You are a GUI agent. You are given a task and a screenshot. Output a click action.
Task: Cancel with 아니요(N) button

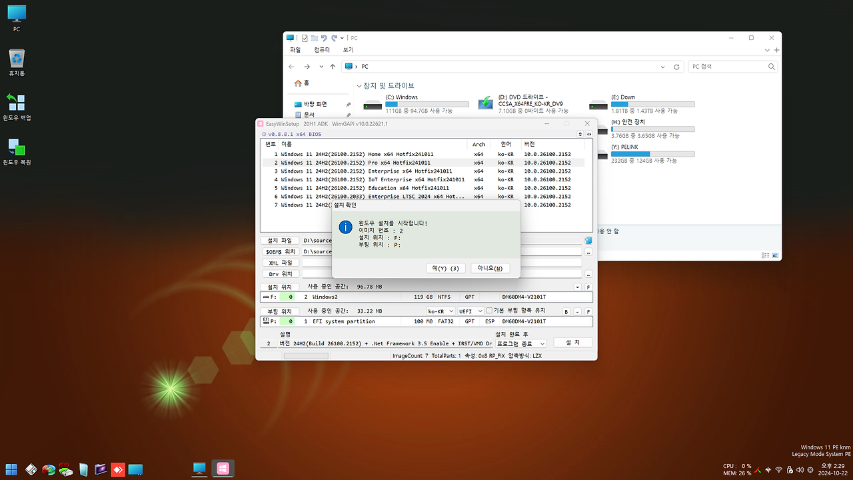coord(490,268)
